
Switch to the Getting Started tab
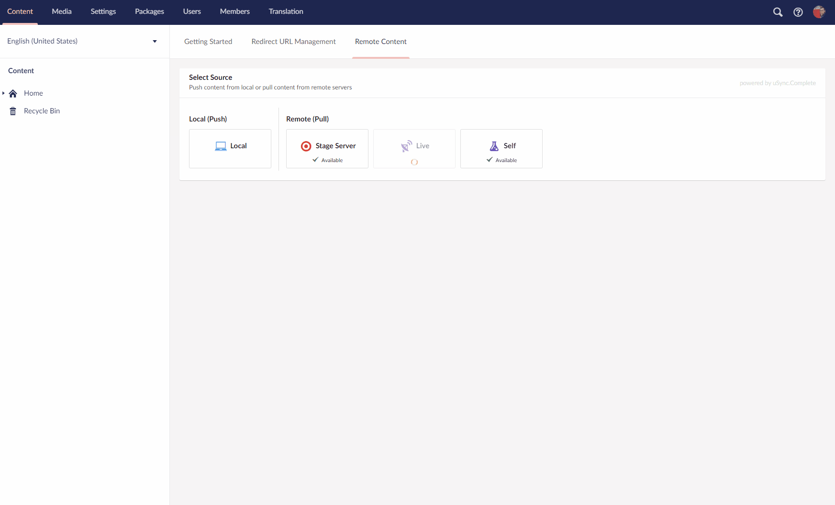pyautogui.click(x=208, y=42)
